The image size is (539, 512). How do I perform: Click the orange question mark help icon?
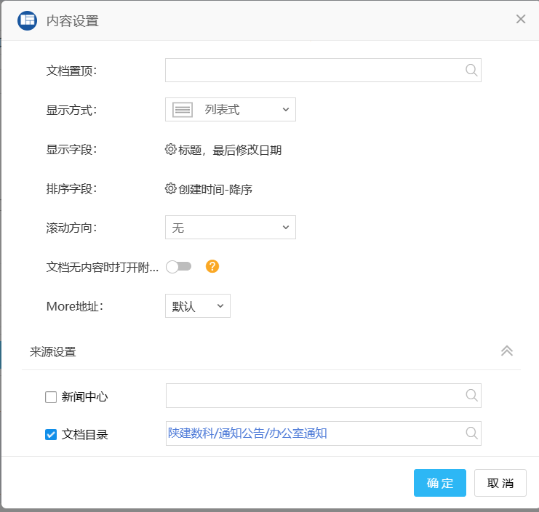click(x=212, y=266)
